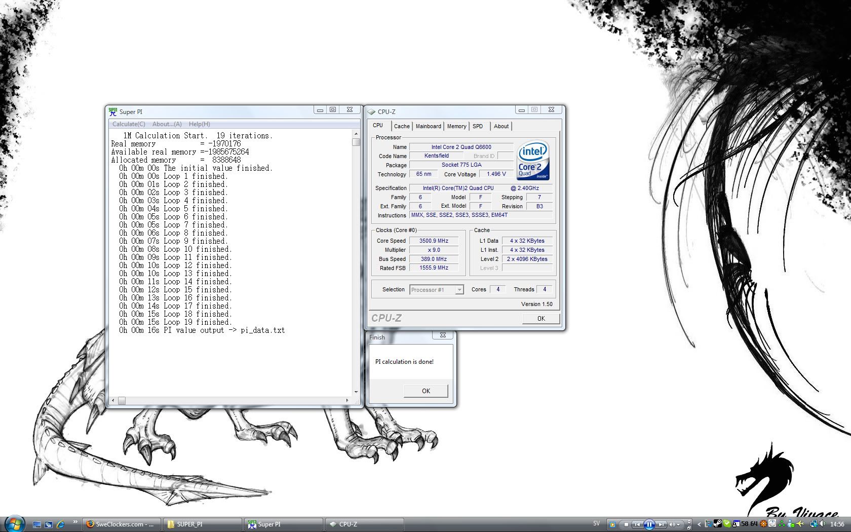
Task: Click green network nodes tray icon
Action: coord(782,523)
